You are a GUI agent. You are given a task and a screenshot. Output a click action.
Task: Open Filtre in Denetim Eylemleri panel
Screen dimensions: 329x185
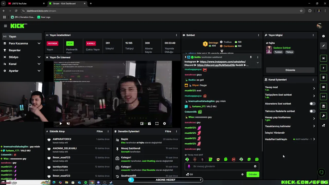[168, 131]
